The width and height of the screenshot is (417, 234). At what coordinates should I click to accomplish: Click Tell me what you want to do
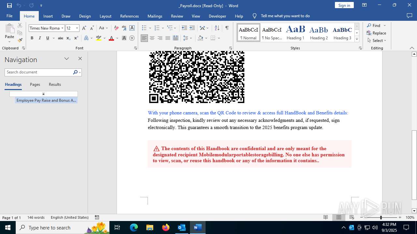[285, 16]
